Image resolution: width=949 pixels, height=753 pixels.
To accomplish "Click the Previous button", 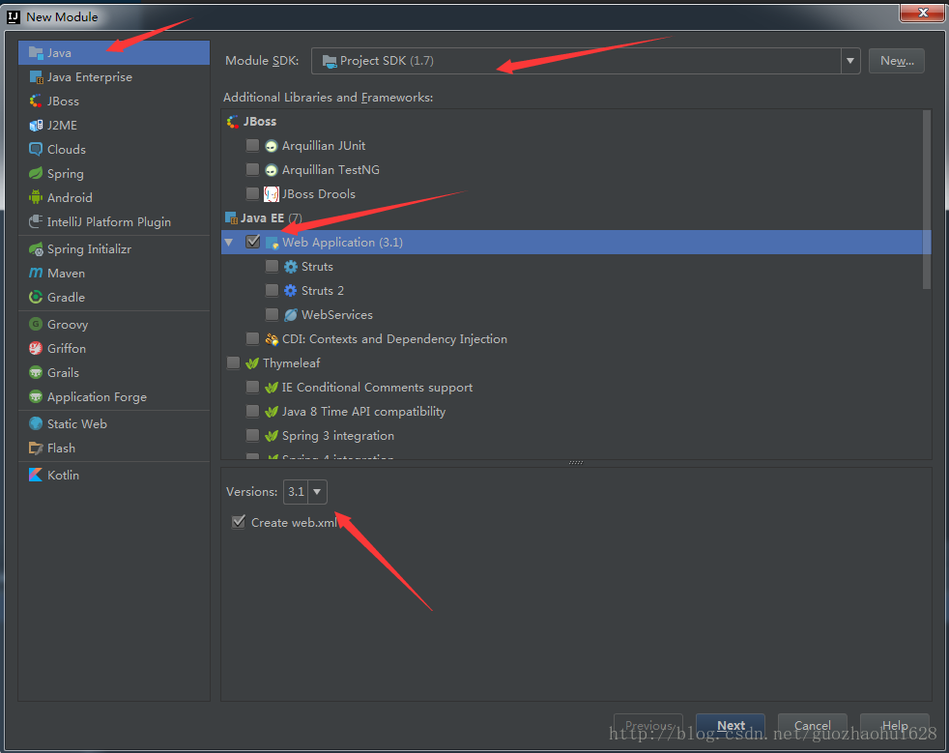I will (x=648, y=725).
